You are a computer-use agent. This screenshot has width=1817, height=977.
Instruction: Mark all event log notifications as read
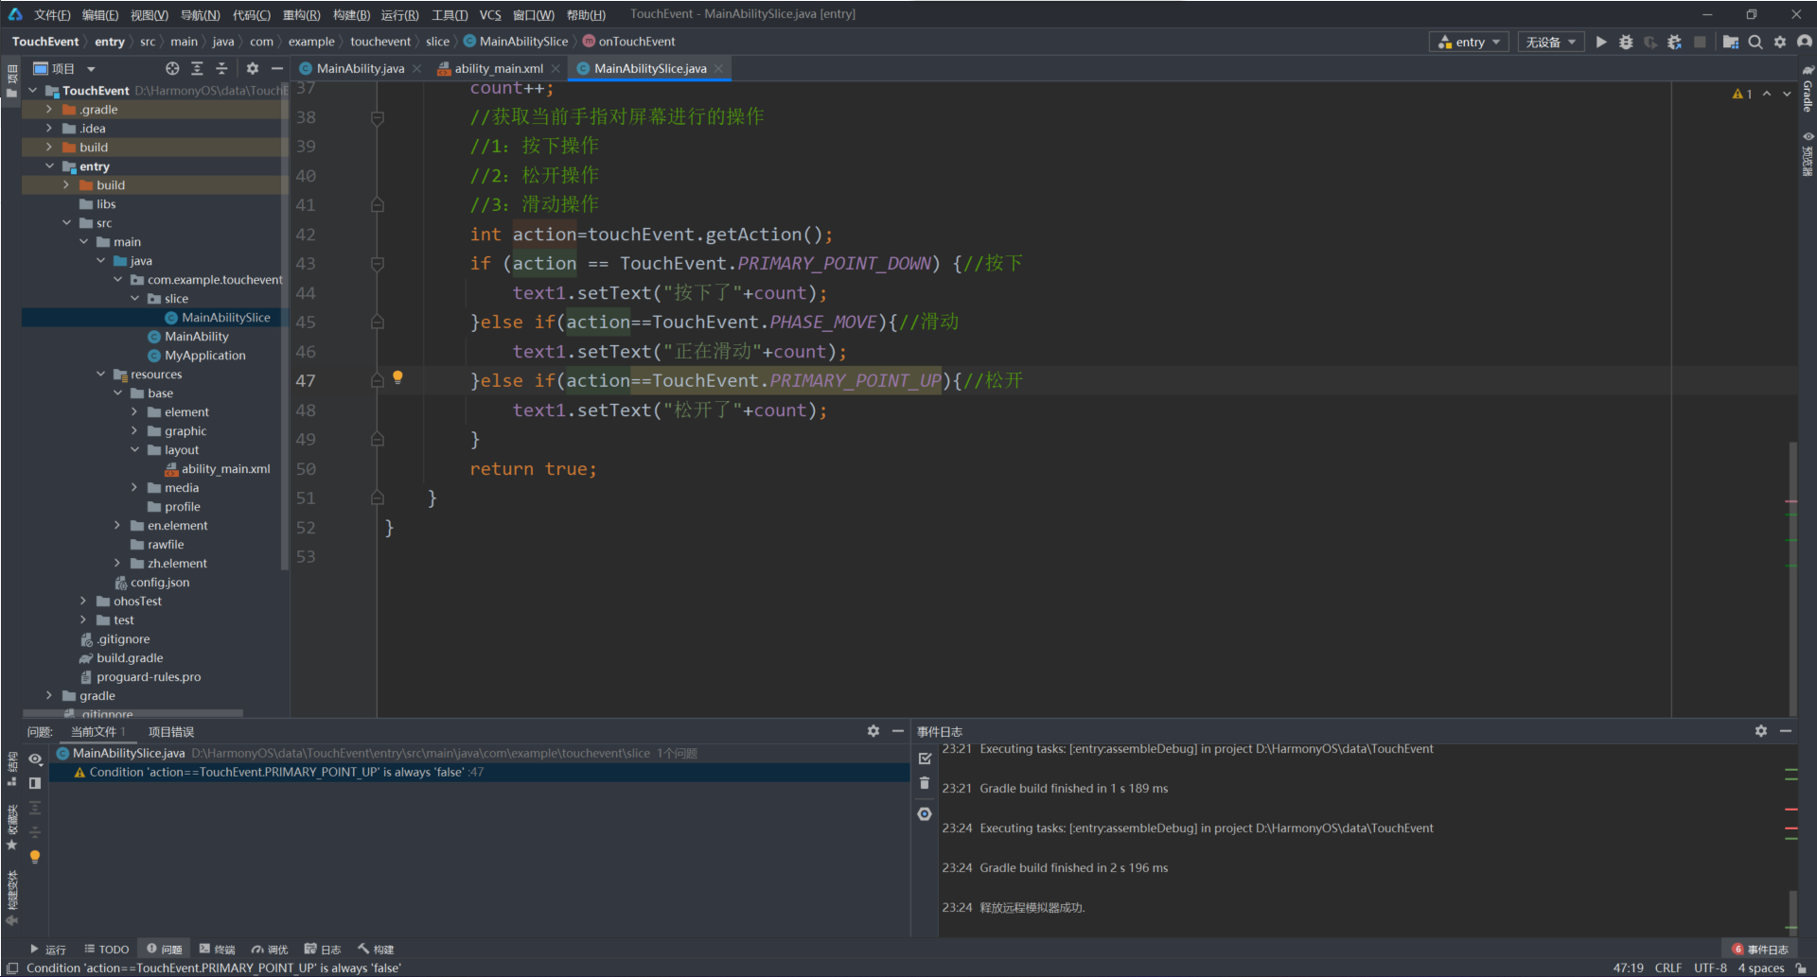point(925,759)
